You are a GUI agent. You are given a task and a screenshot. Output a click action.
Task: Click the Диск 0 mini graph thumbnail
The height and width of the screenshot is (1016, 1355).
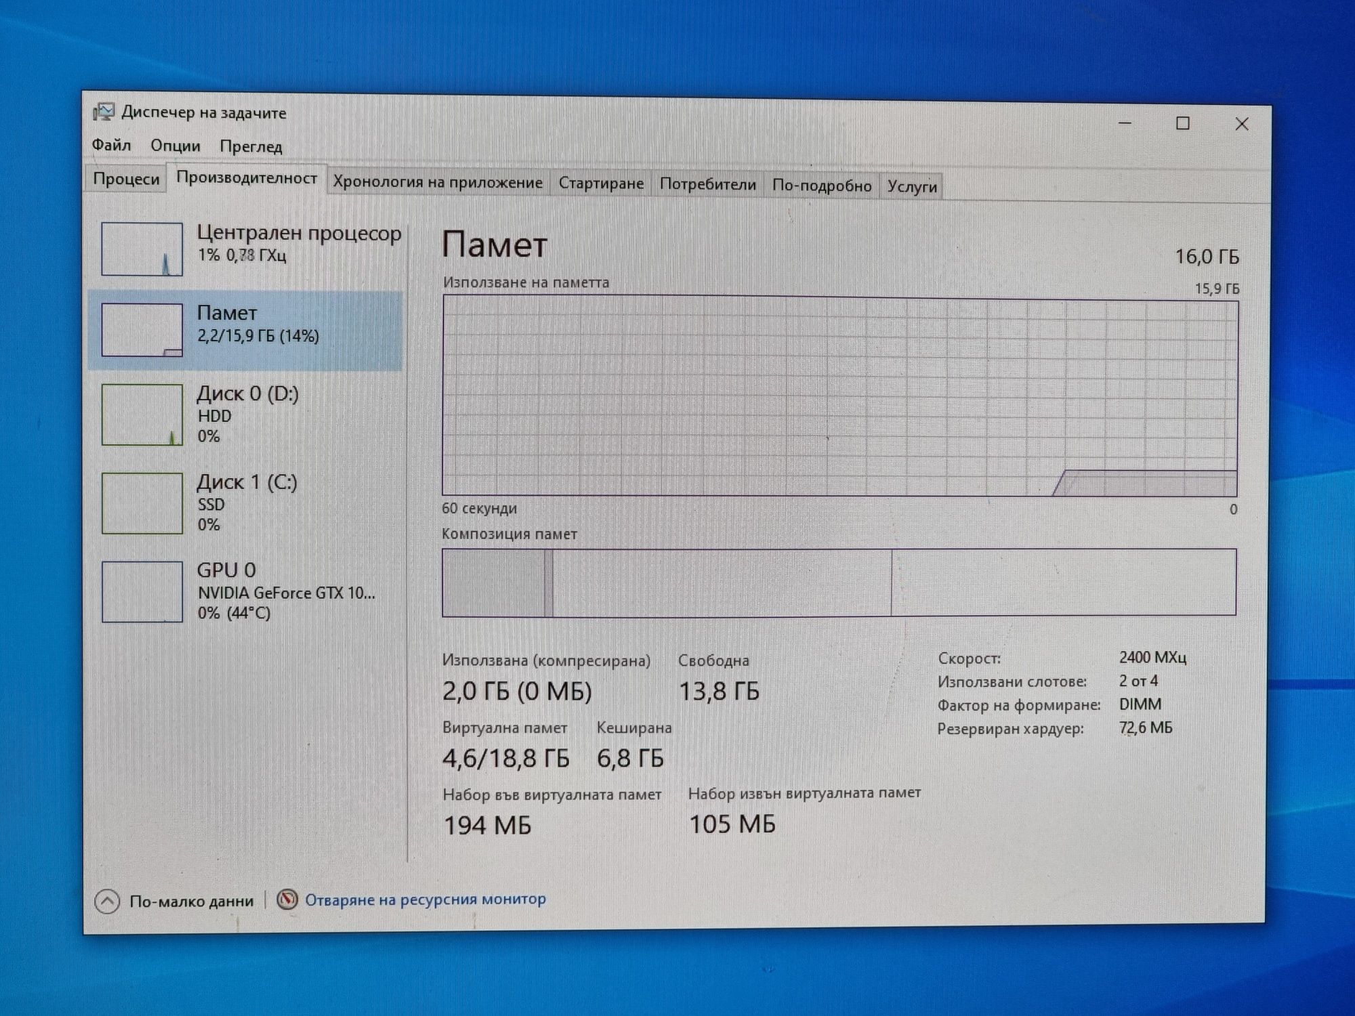(142, 415)
